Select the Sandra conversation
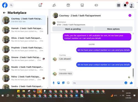 click(23, 86)
